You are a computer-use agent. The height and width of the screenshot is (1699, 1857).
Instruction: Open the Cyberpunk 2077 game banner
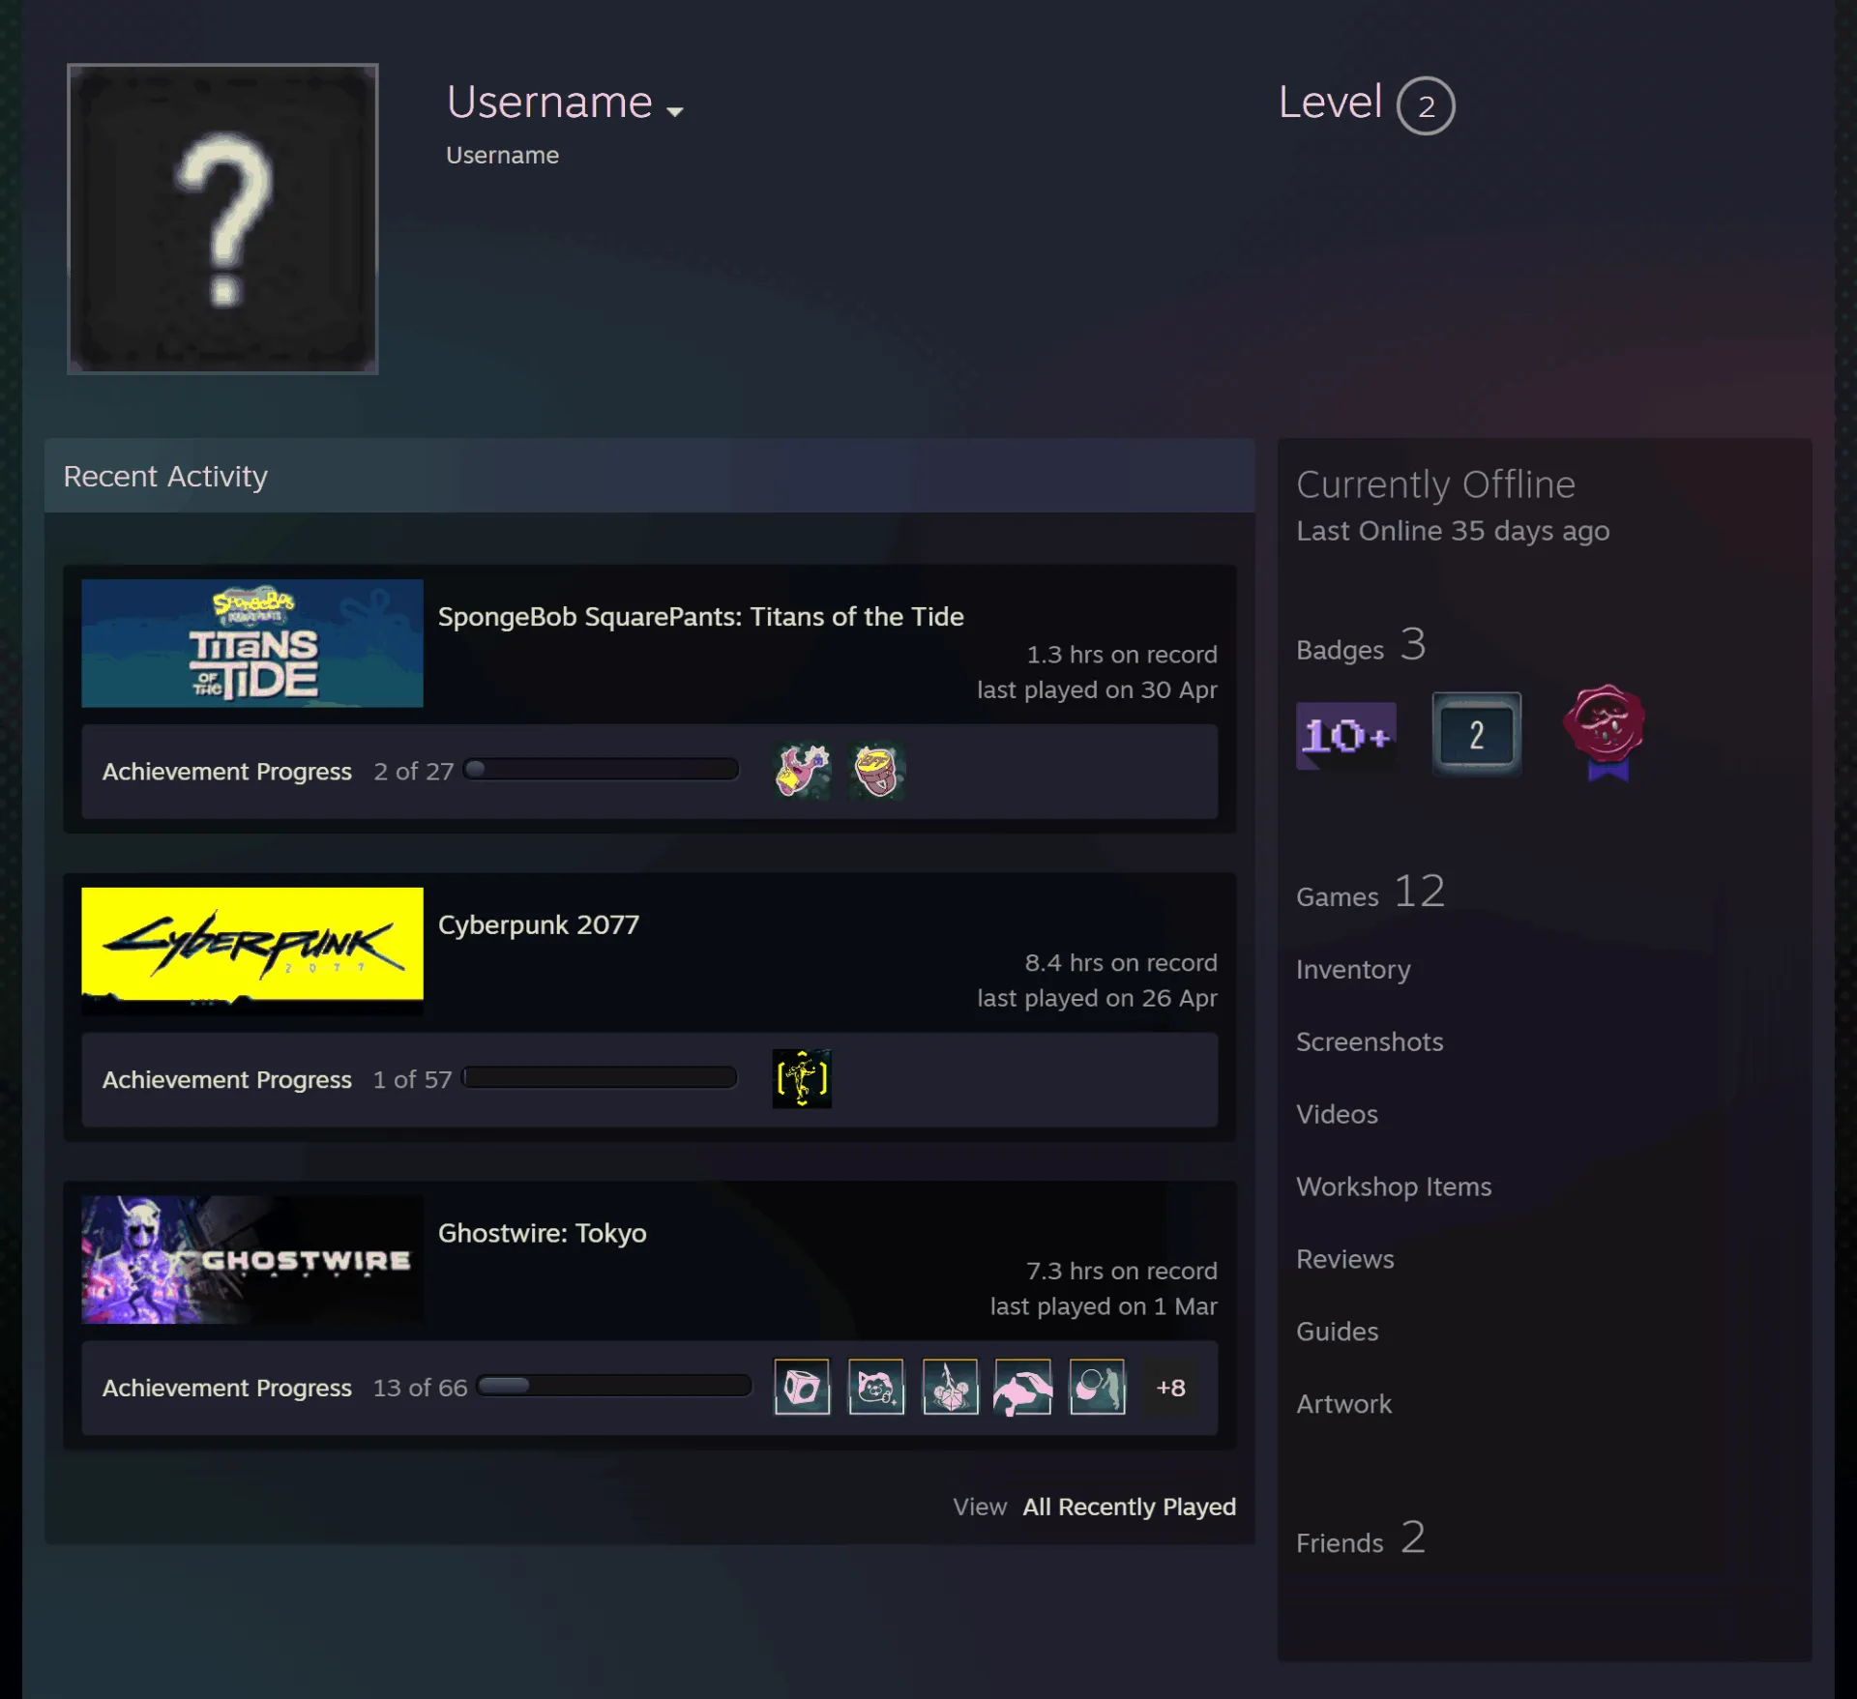(252, 951)
